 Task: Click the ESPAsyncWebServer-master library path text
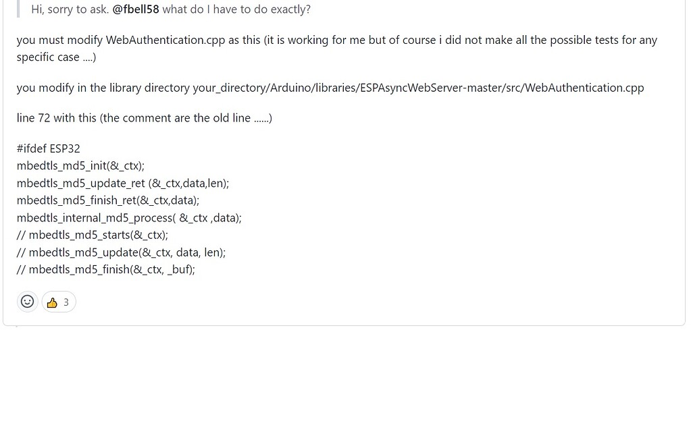pos(418,88)
